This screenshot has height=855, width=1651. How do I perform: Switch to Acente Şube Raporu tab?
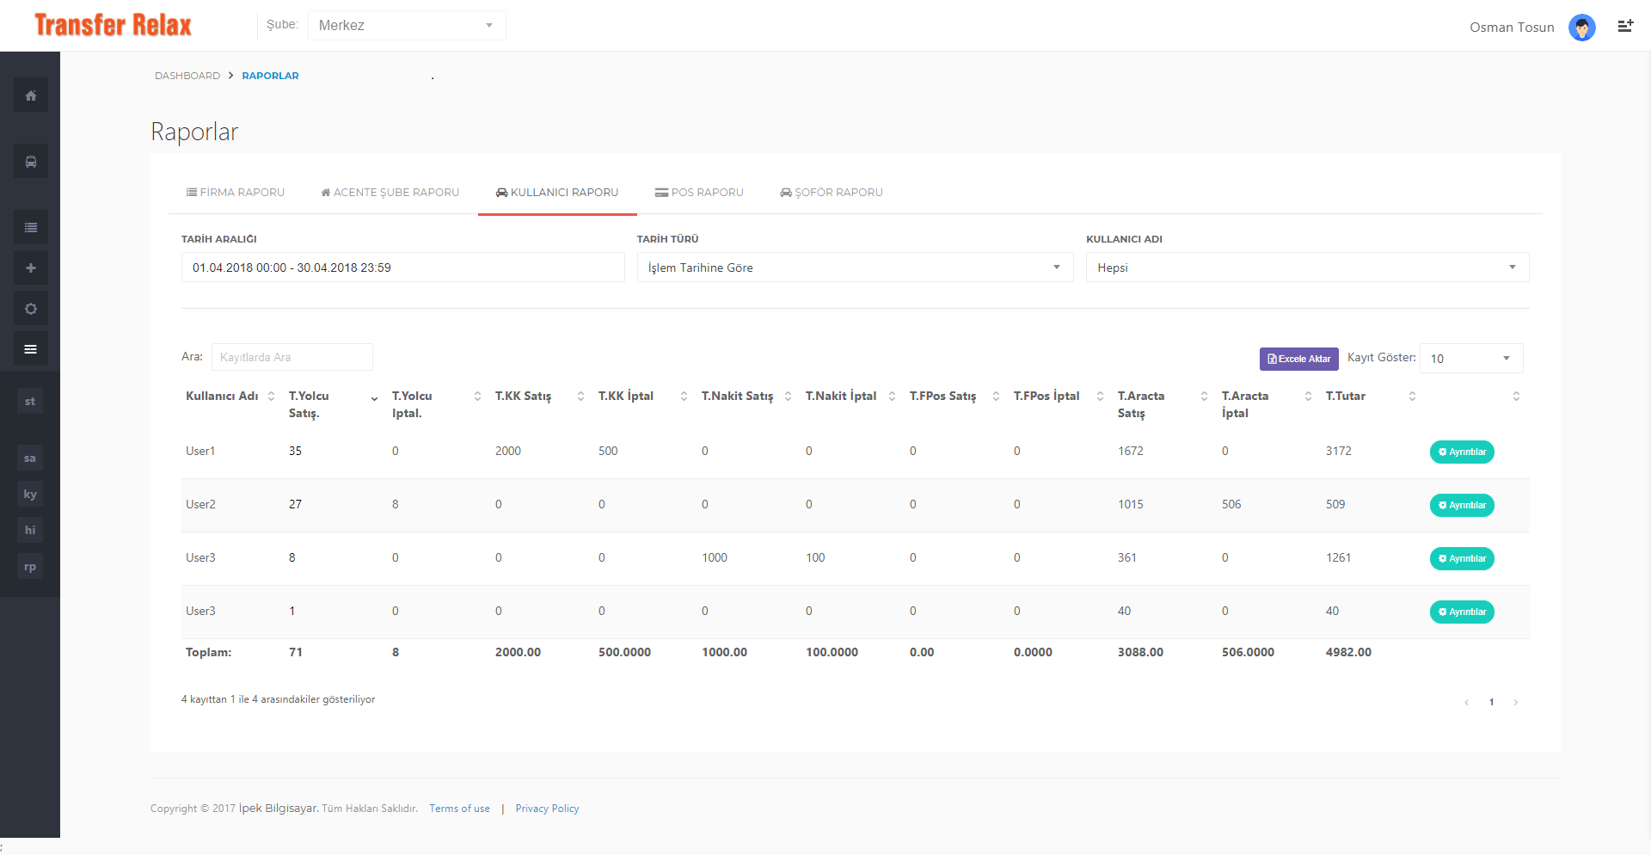pos(390,193)
